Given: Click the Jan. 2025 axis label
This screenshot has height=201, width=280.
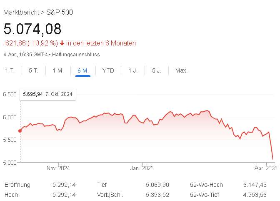Looking at the screenshot, I should pyautogui.click(x=142, y=168).
